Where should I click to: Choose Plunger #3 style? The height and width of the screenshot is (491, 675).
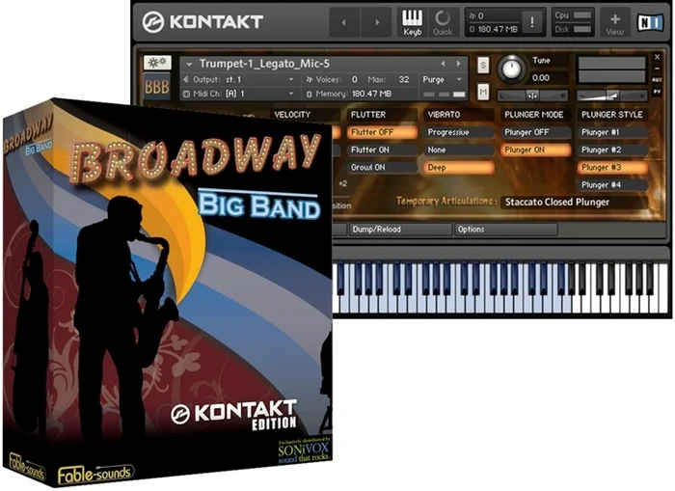click(x=613, y=168)
